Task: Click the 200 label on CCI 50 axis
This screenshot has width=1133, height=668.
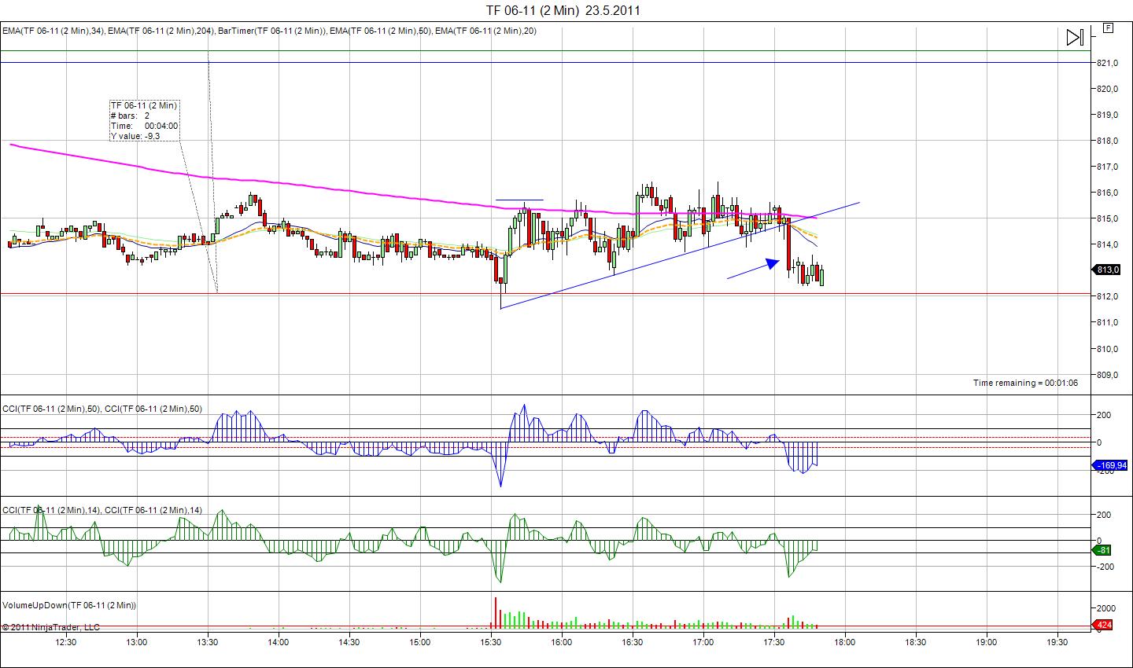Action: pyautogui.click(x=1103, y=415)
